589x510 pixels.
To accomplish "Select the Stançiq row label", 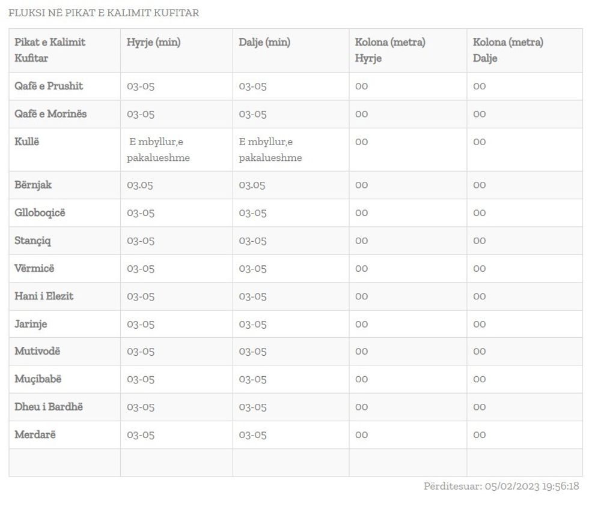I will (33, 241).
